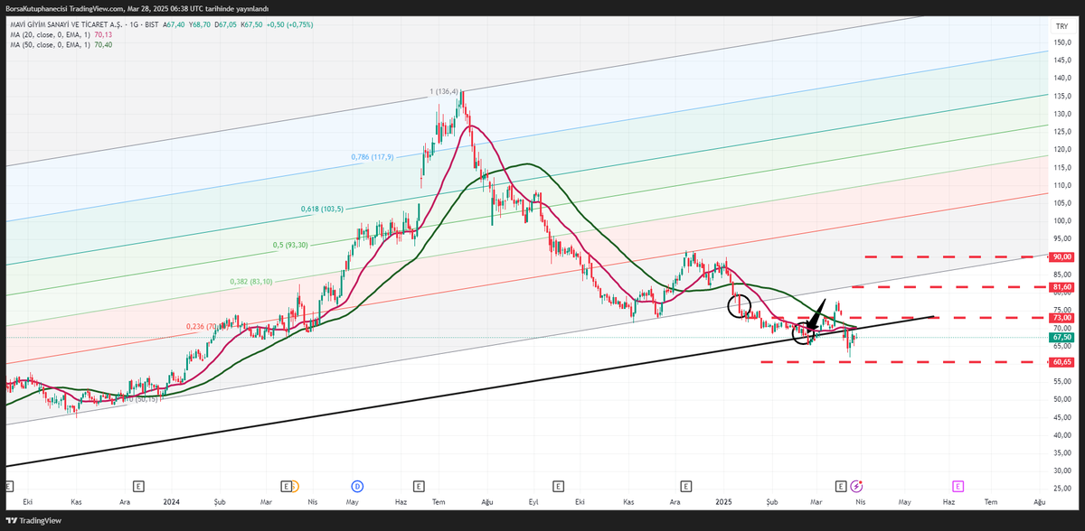Click the BorsaKutuphanecisi publisher header text
Viewport: 1085px width, 531px height.
35,8
